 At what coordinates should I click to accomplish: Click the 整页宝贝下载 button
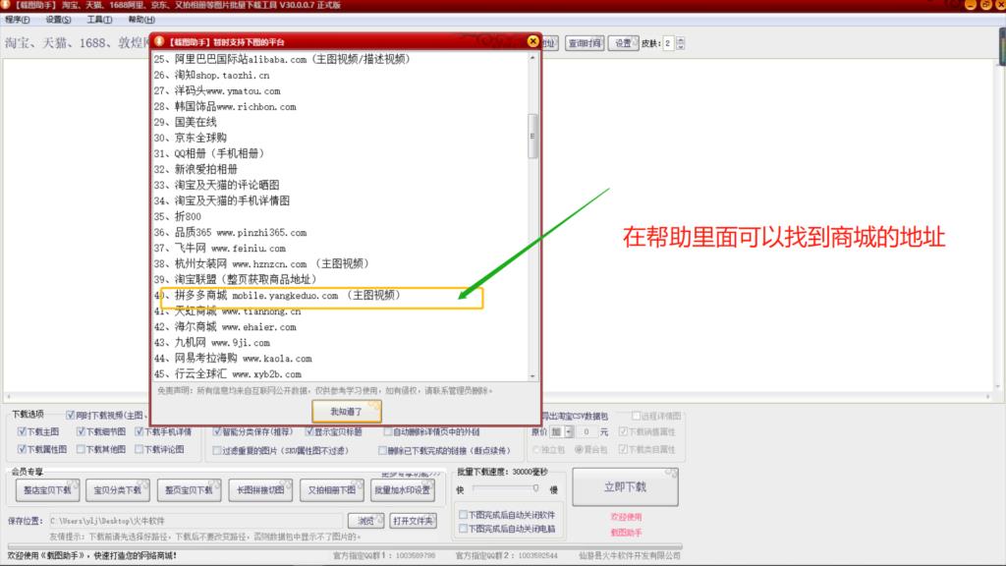point(189,490)
